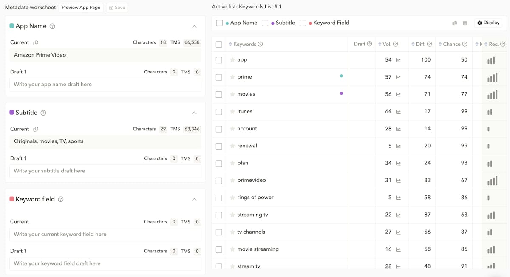The width and height of the screenshot is (510, 277).
Task: Sort table by Chance column header
Action: [x=451, y=44]
